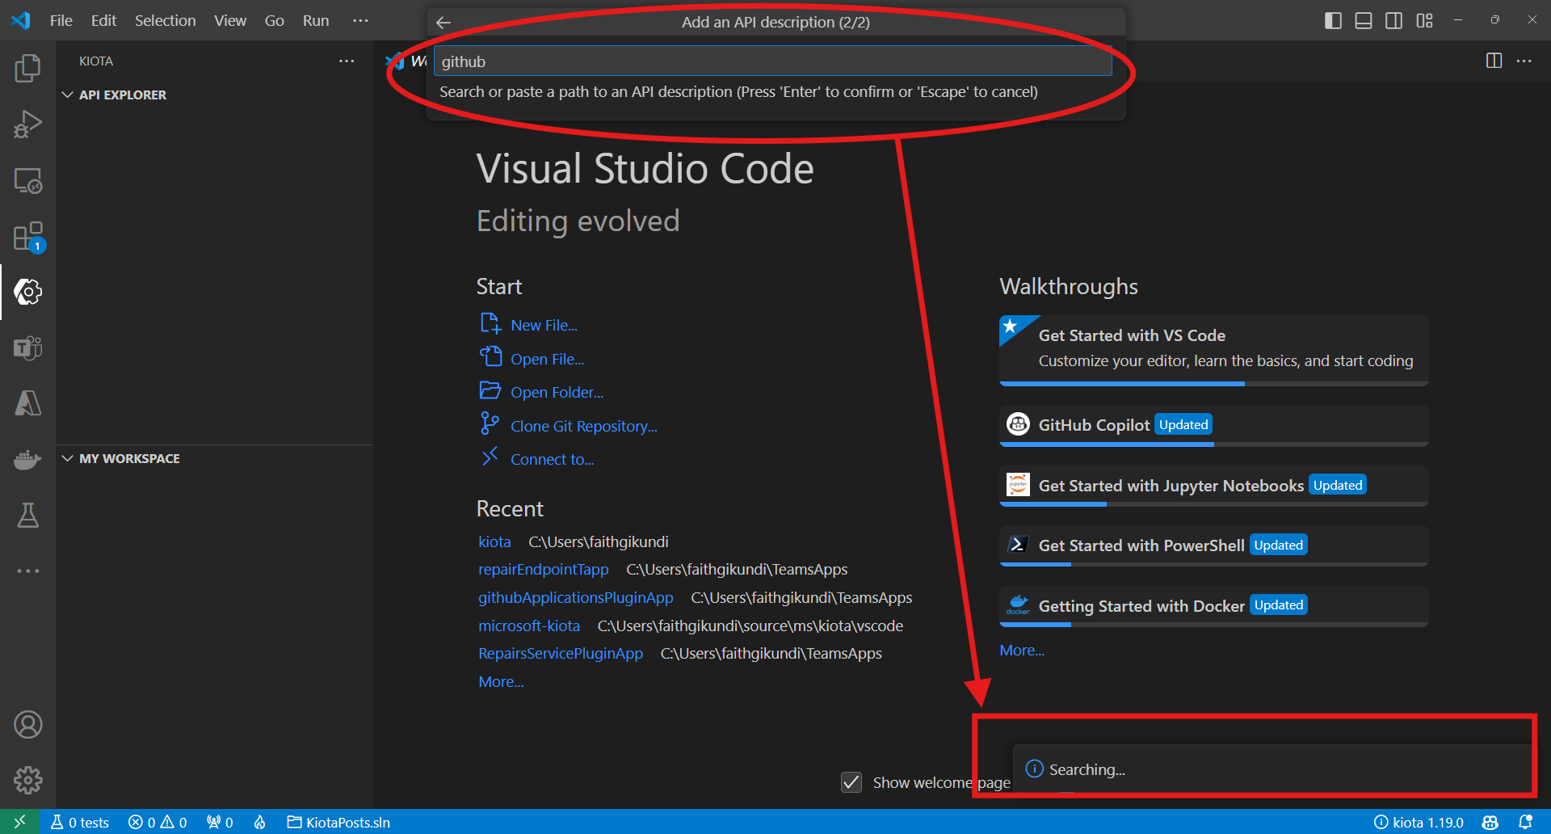
Task: Open the File menu
Action: [61, 21]
